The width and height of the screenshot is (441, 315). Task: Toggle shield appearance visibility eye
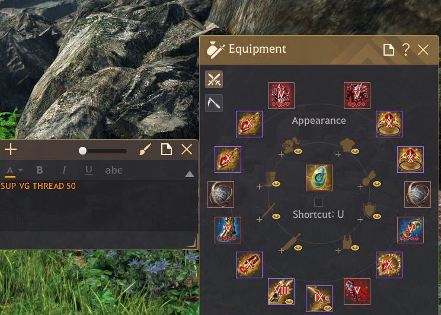[x=376, y=216]
